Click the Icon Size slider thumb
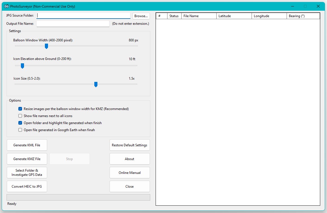 [96, 84]
